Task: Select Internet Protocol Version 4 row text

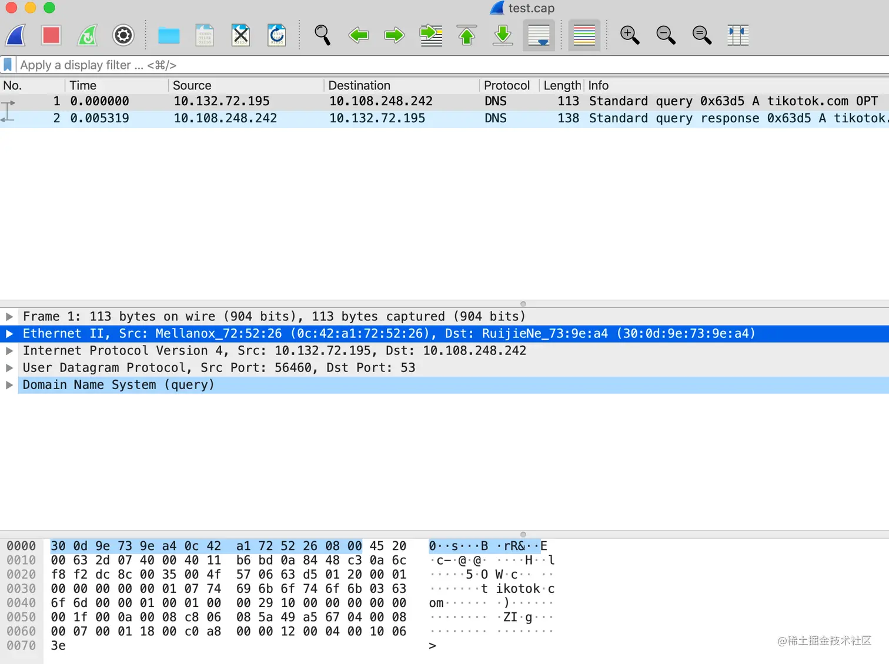Action: [275, 350]
